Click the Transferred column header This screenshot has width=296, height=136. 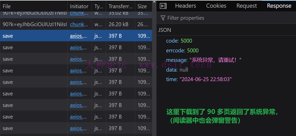point(121,6)
